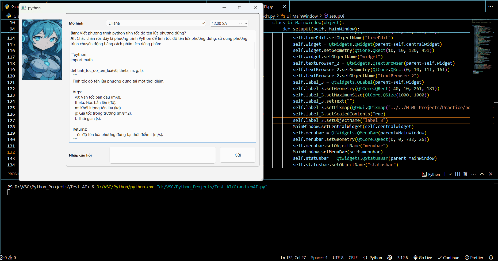Expand new terminal launch profile dropdown arrow
498x261 pixels.
point(450,174)
